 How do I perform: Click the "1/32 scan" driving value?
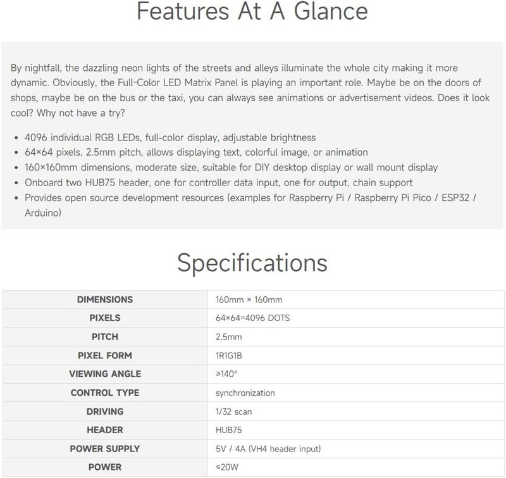233,412
